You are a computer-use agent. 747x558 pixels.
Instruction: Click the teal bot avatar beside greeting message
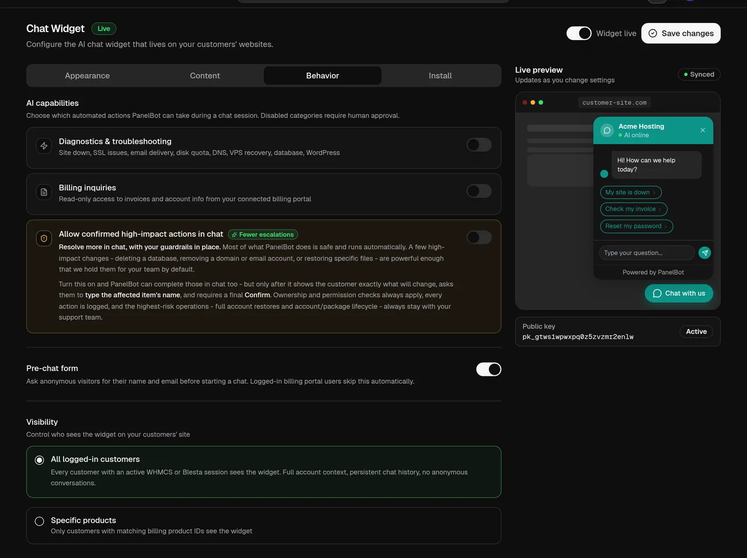604,174
